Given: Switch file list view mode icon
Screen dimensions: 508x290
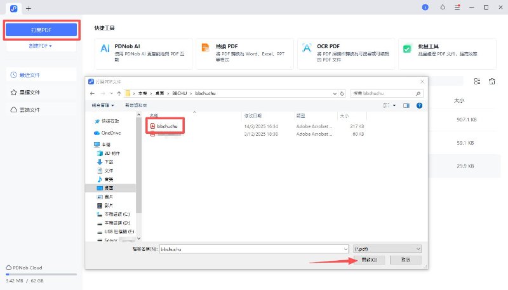Looking at the screenshot, I should pos(477,81).
